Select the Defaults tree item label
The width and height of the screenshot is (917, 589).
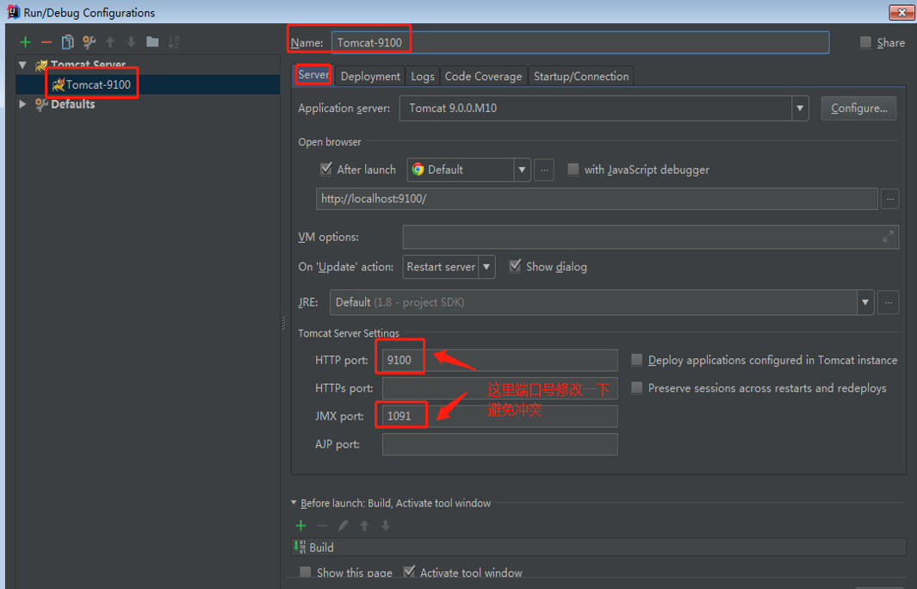pyautogui.click(x=72, y=104)
